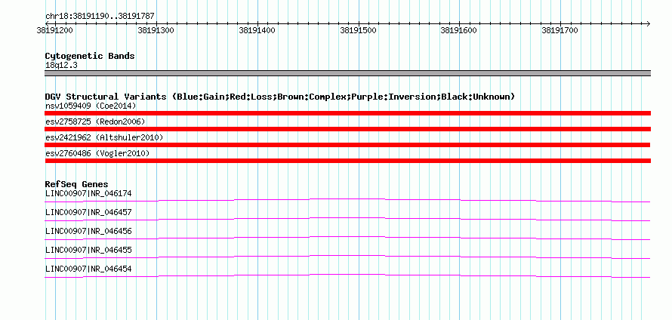The width and height of the screenshot is (672, 320).
Task: Select the gray 18q12.3 cytogenetic band bar
Action: [347, 73]
